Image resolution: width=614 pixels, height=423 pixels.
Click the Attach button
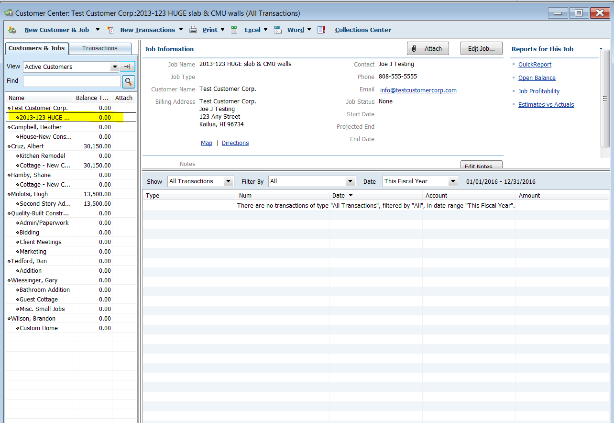click(428, 48)
